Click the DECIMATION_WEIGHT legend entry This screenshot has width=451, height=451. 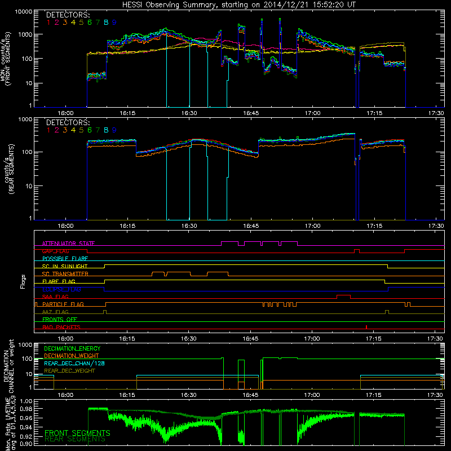pos(72,356)
